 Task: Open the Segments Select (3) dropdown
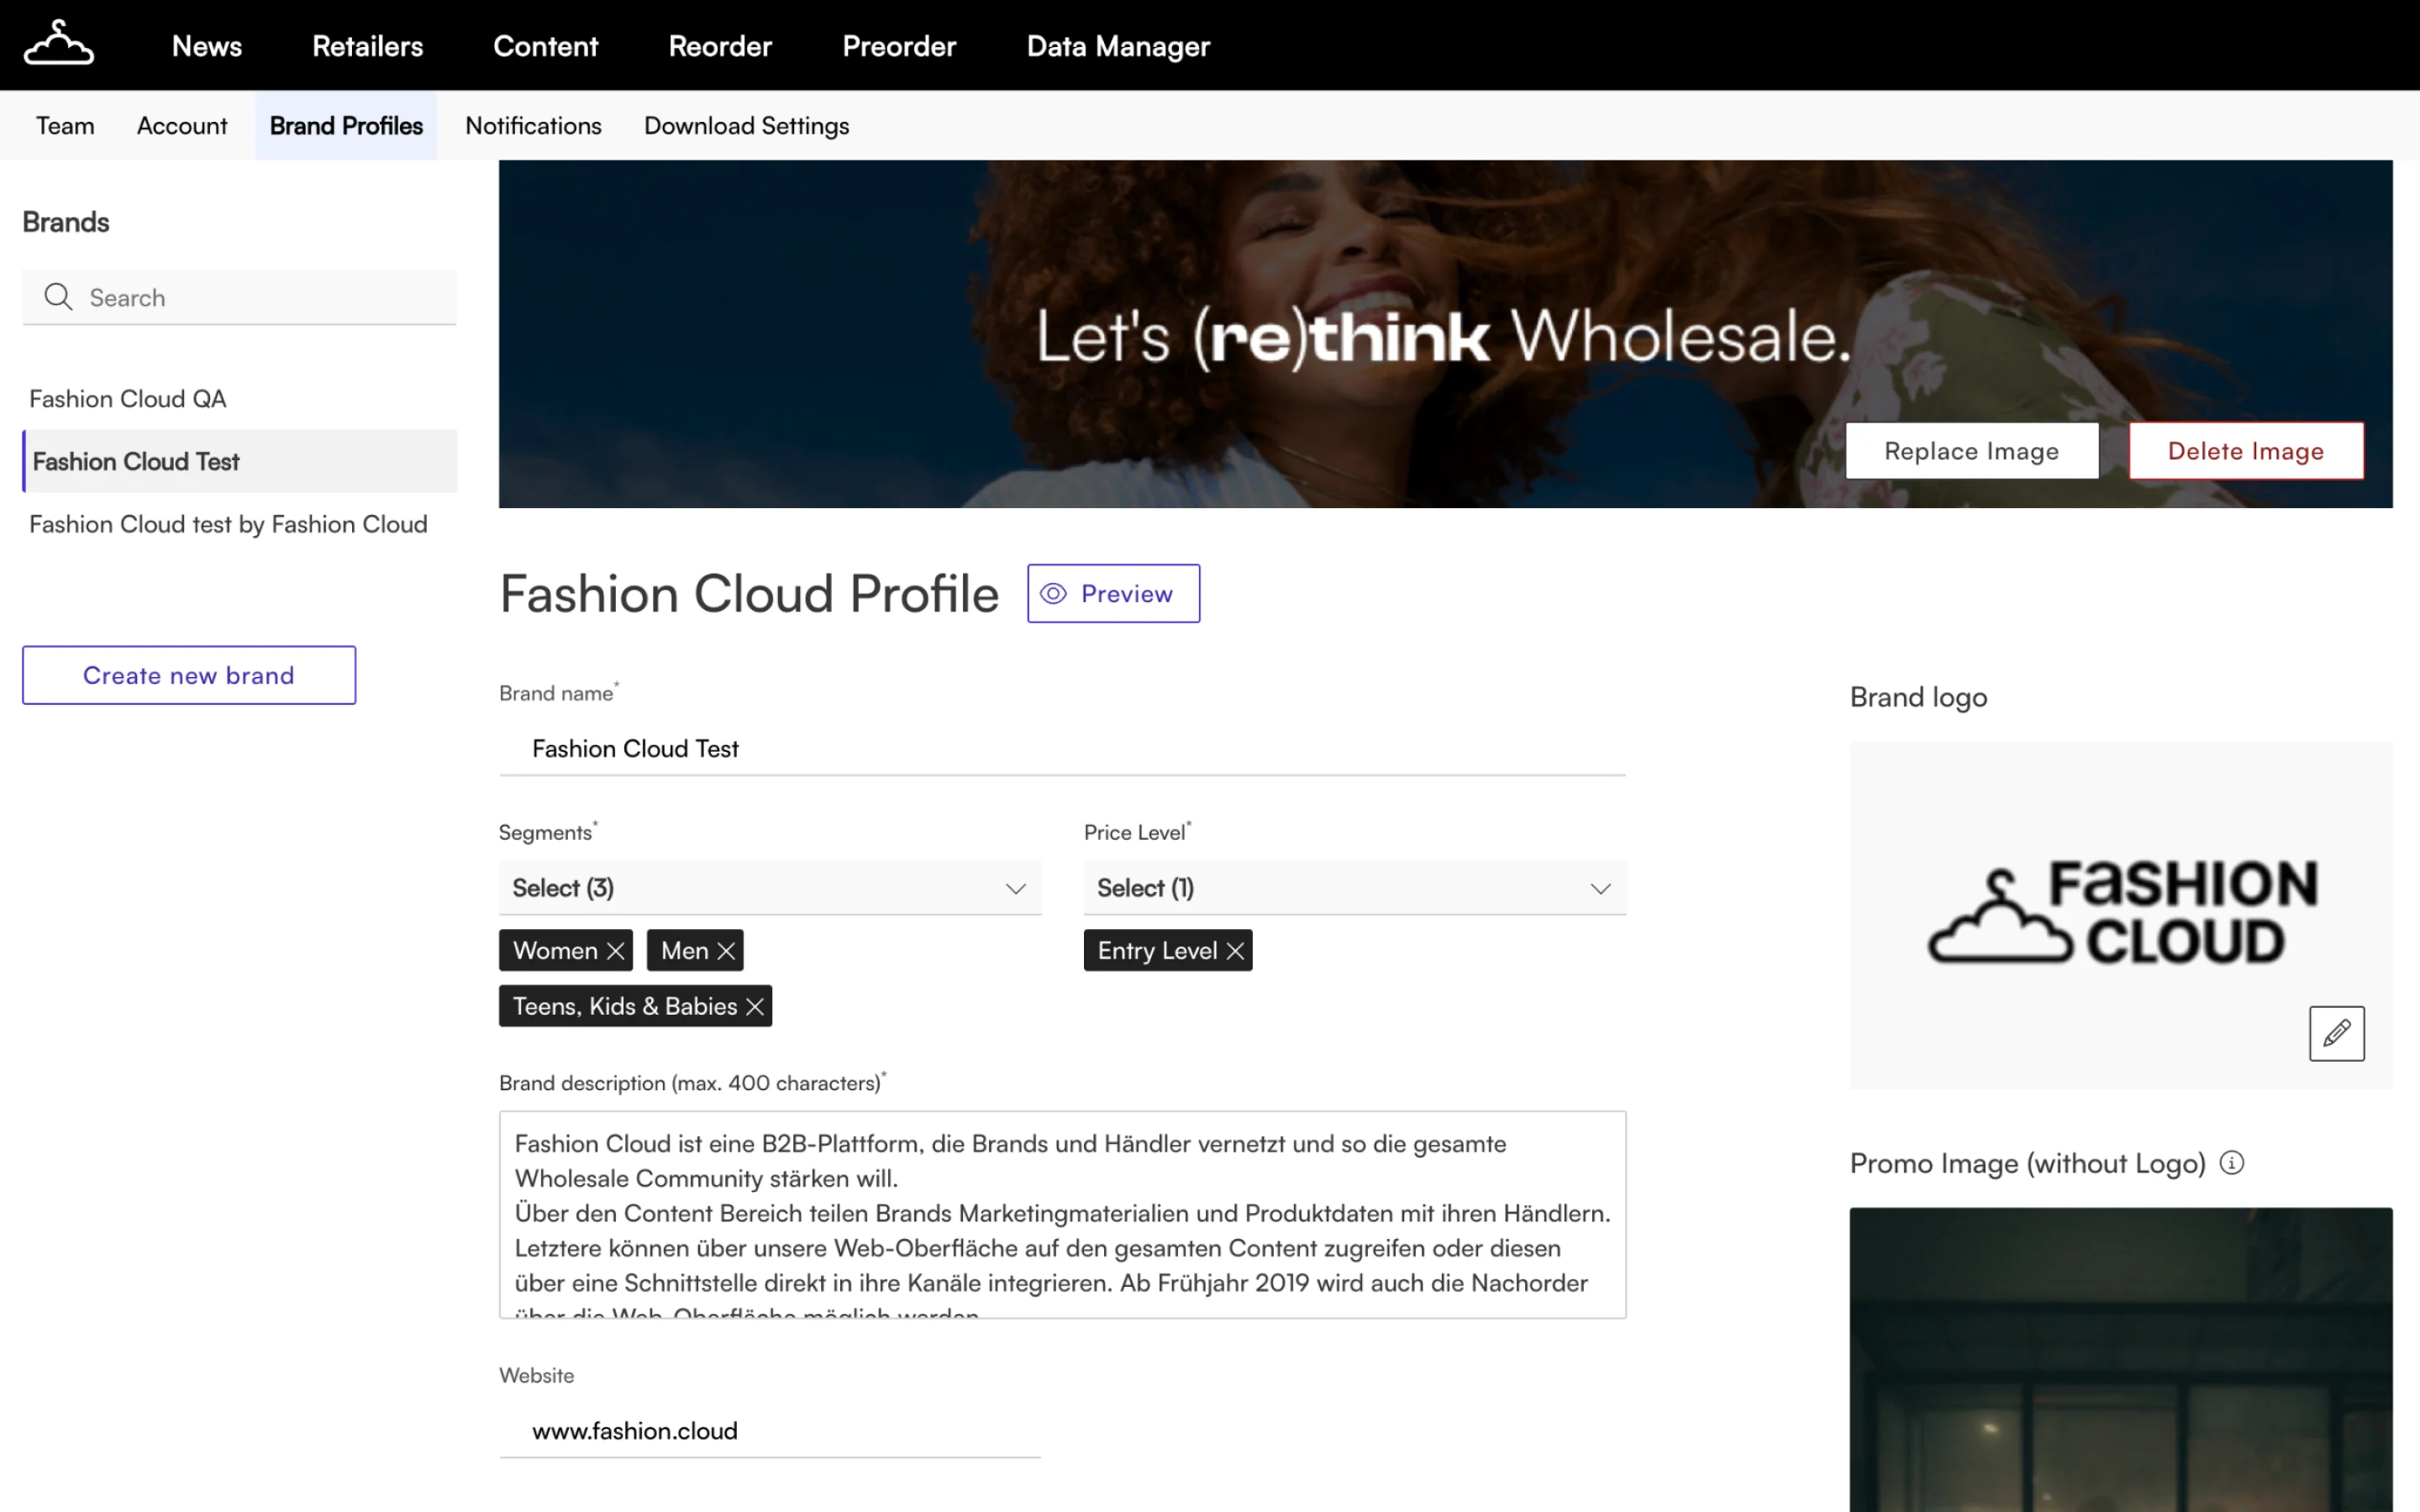[770, 888]
